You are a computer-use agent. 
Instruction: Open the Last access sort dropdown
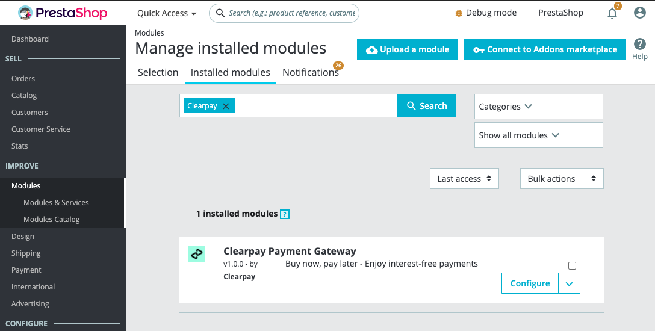point(464,179)
